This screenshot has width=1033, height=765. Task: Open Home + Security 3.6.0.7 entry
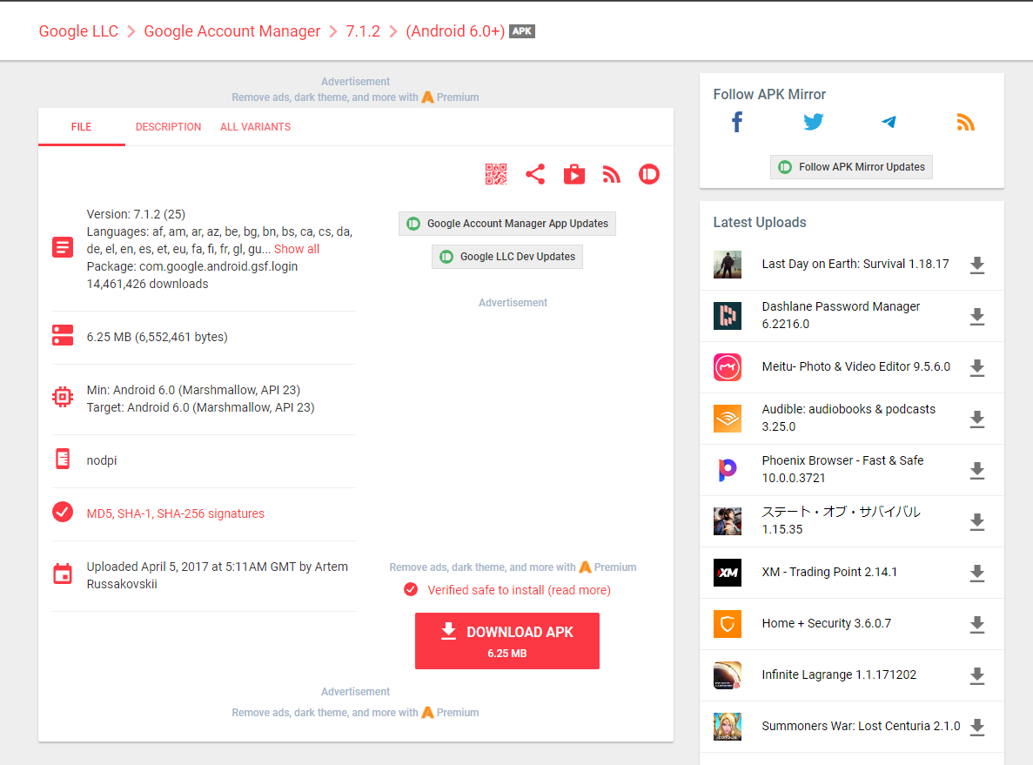point(826,623)
